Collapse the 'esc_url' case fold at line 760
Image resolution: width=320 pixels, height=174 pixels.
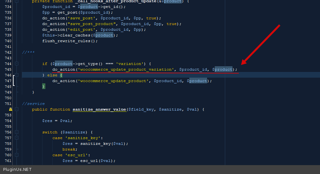click(x=16, y=155)
